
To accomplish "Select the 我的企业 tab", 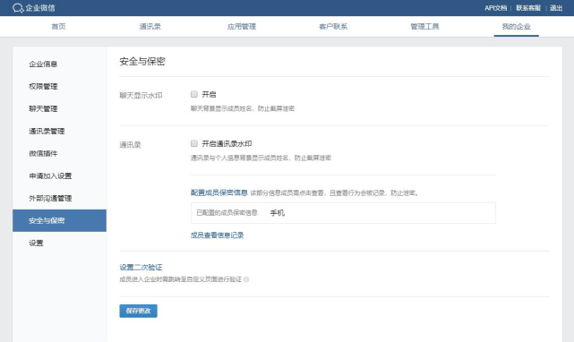I will click(x=516, y=26).
